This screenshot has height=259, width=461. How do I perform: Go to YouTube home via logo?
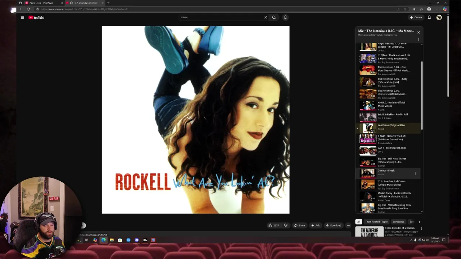click(36, 17)
